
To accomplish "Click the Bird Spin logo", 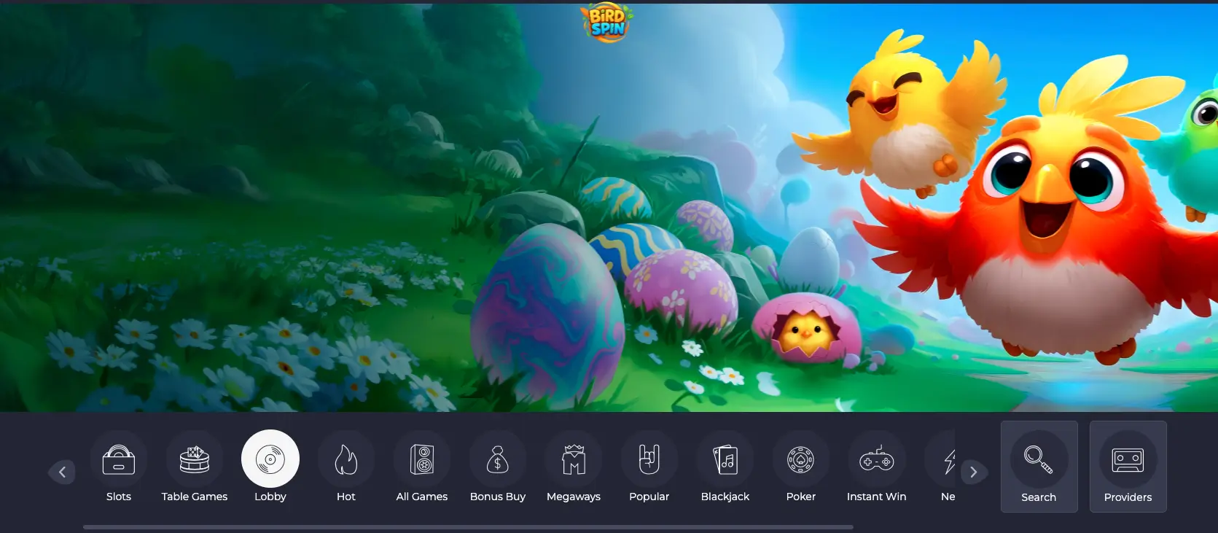I will (607, 22).
